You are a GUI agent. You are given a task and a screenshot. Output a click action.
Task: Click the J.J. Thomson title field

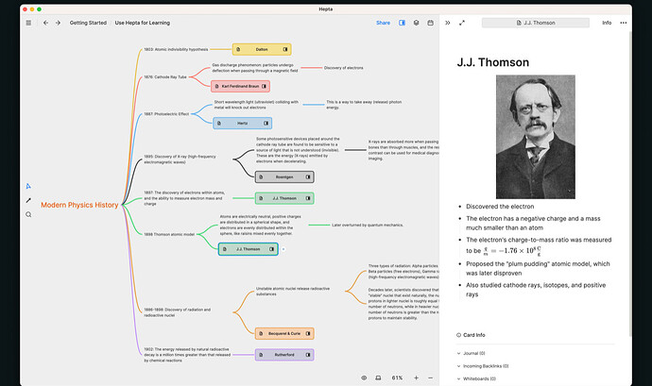pos(536,23)
